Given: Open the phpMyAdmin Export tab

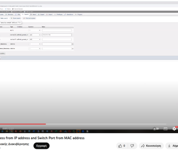Looking at the screenshot, I should tap(41, 14).
